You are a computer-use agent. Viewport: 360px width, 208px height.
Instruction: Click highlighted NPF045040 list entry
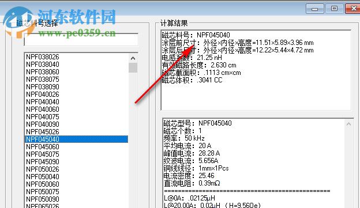tap(76, 139)
